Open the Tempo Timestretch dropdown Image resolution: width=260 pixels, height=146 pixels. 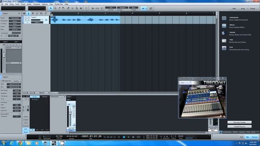pos(15,18)
